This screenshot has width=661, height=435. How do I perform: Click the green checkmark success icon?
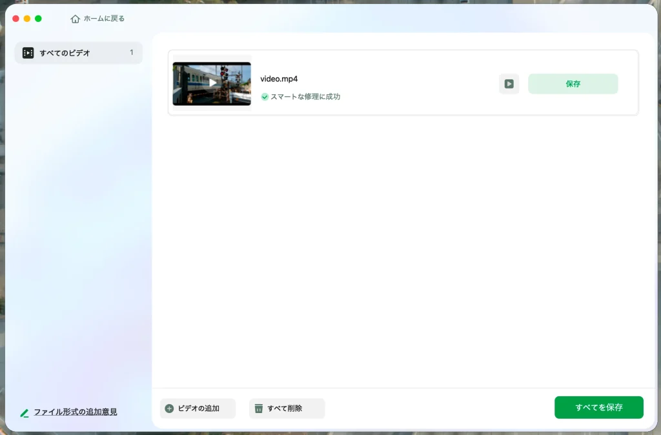pos(265,97)
